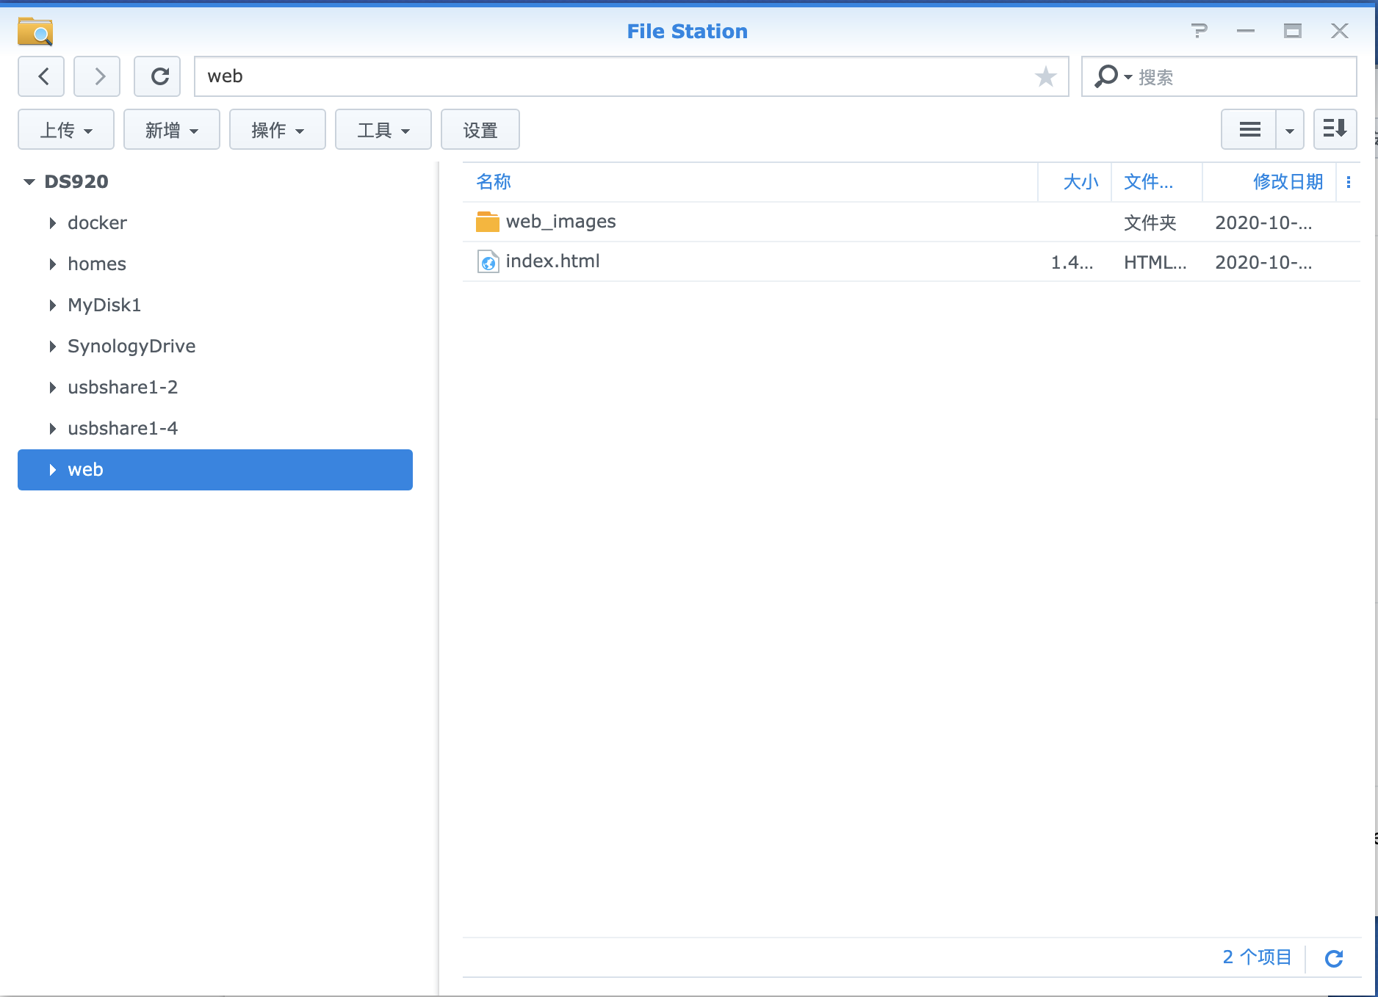Viewport: 1378px width, 997px height.
Task: Click the 设置 settings button
Action: [x=480, y=130]
